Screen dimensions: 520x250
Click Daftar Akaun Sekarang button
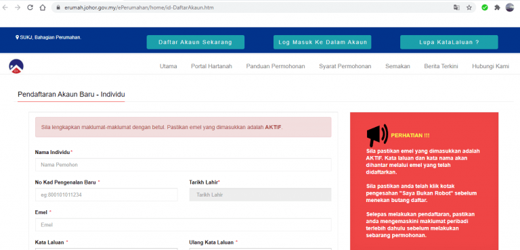[x=195, y=42]
